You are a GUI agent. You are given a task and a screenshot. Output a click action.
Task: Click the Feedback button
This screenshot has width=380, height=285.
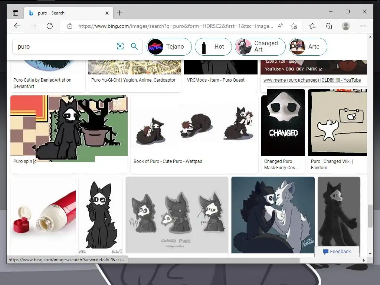point(337,252)
